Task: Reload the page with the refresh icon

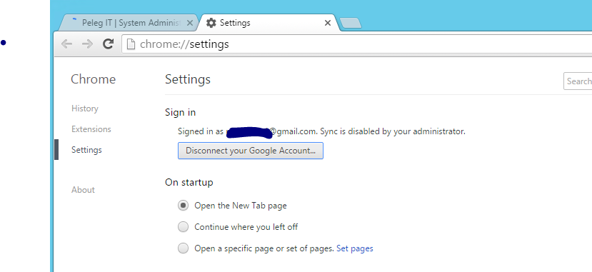Action: (109, 44)
